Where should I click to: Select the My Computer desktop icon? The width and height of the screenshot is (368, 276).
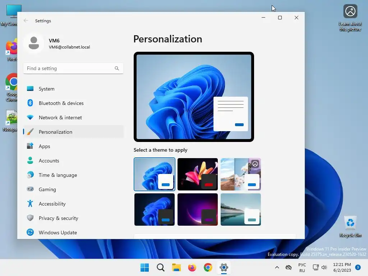[x=9, y=15]
